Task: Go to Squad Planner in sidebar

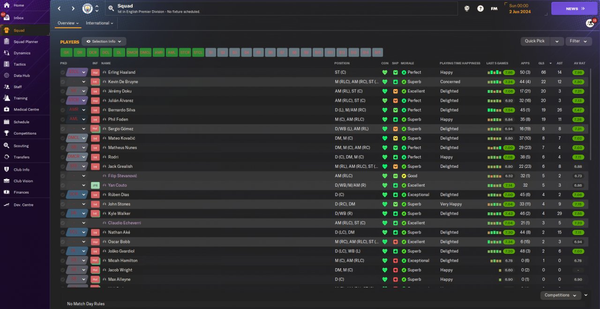Action: coord(26,42)
